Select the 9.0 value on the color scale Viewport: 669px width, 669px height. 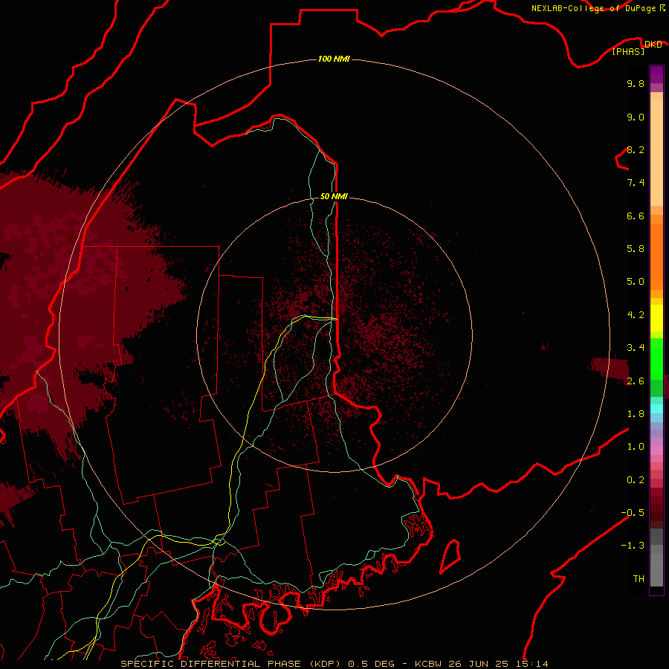pyautogui.click(x=636, y=117)
